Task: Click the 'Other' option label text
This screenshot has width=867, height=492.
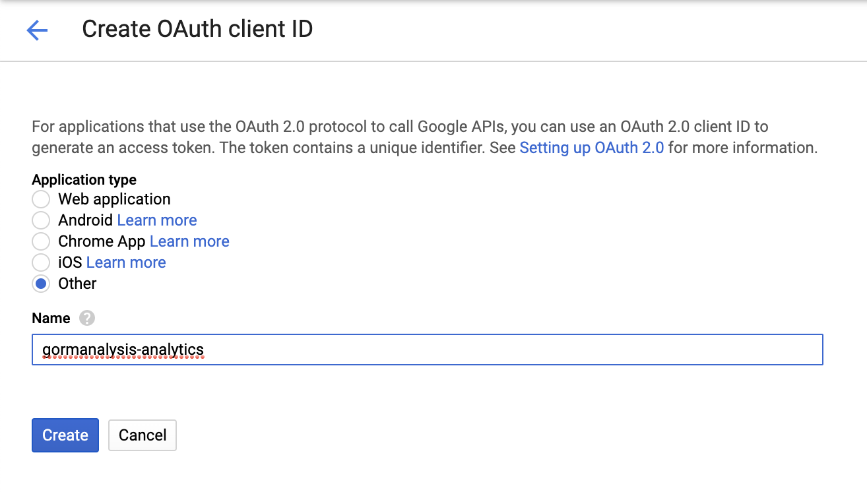Action: [x=77, y=284]
